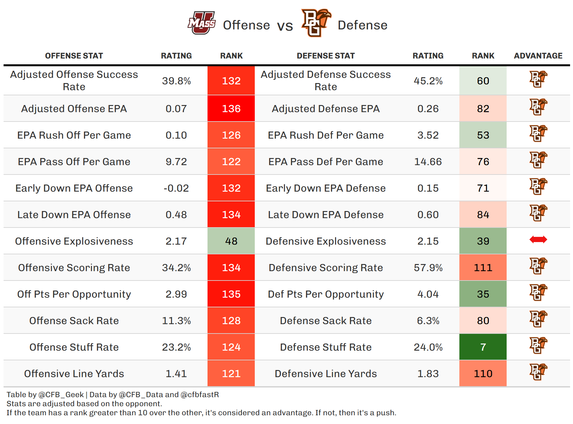Click advantage logo for Offense Stuff Rate row
This screenshot has width=573, height=424.
coord(538,345)
